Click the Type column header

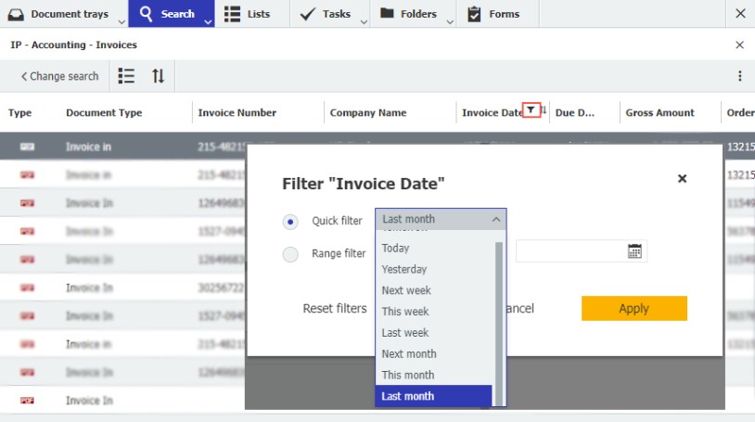click(x=19, y=113)
